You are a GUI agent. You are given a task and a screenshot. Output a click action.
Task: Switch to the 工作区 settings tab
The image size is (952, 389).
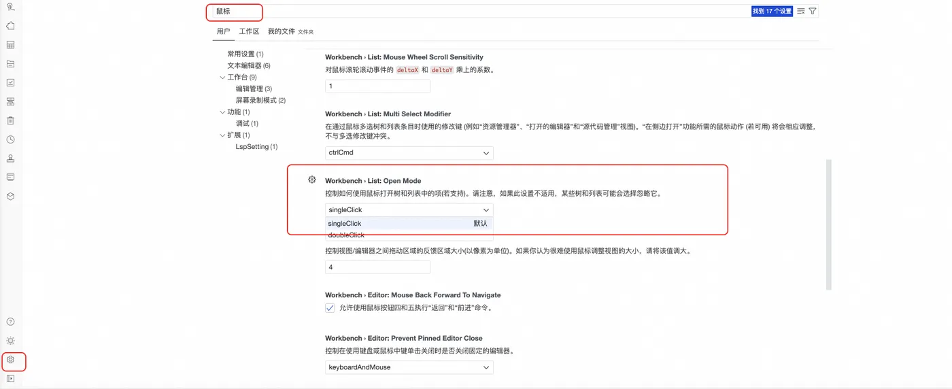250,31
